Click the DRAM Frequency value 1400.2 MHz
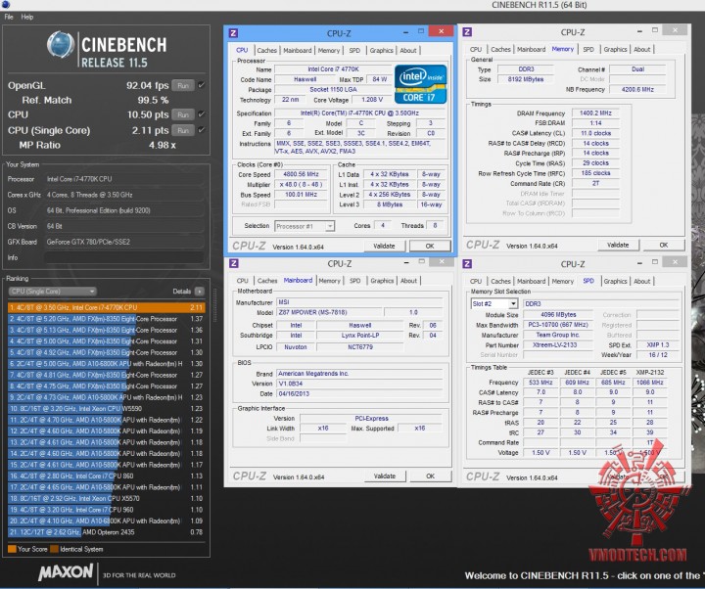Viewport: 705px width, 589px height. pos(595,113)
